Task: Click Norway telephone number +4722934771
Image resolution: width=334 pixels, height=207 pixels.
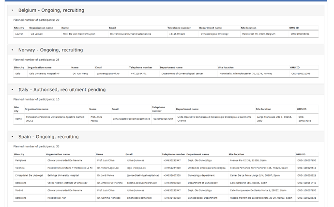Action: coord(138,74)
